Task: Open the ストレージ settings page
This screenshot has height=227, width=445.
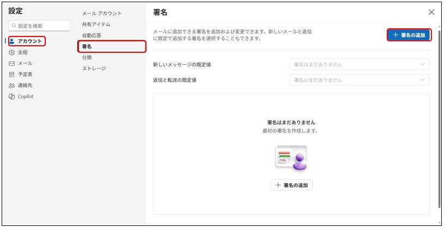Action: coord(94,69)
